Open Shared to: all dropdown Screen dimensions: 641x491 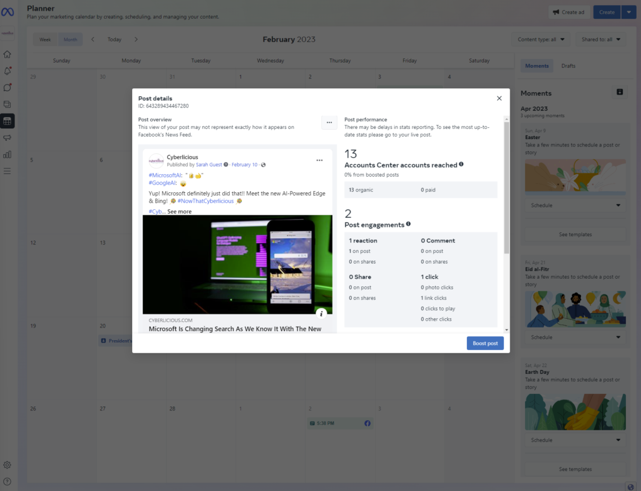click(x=601, y=39)
